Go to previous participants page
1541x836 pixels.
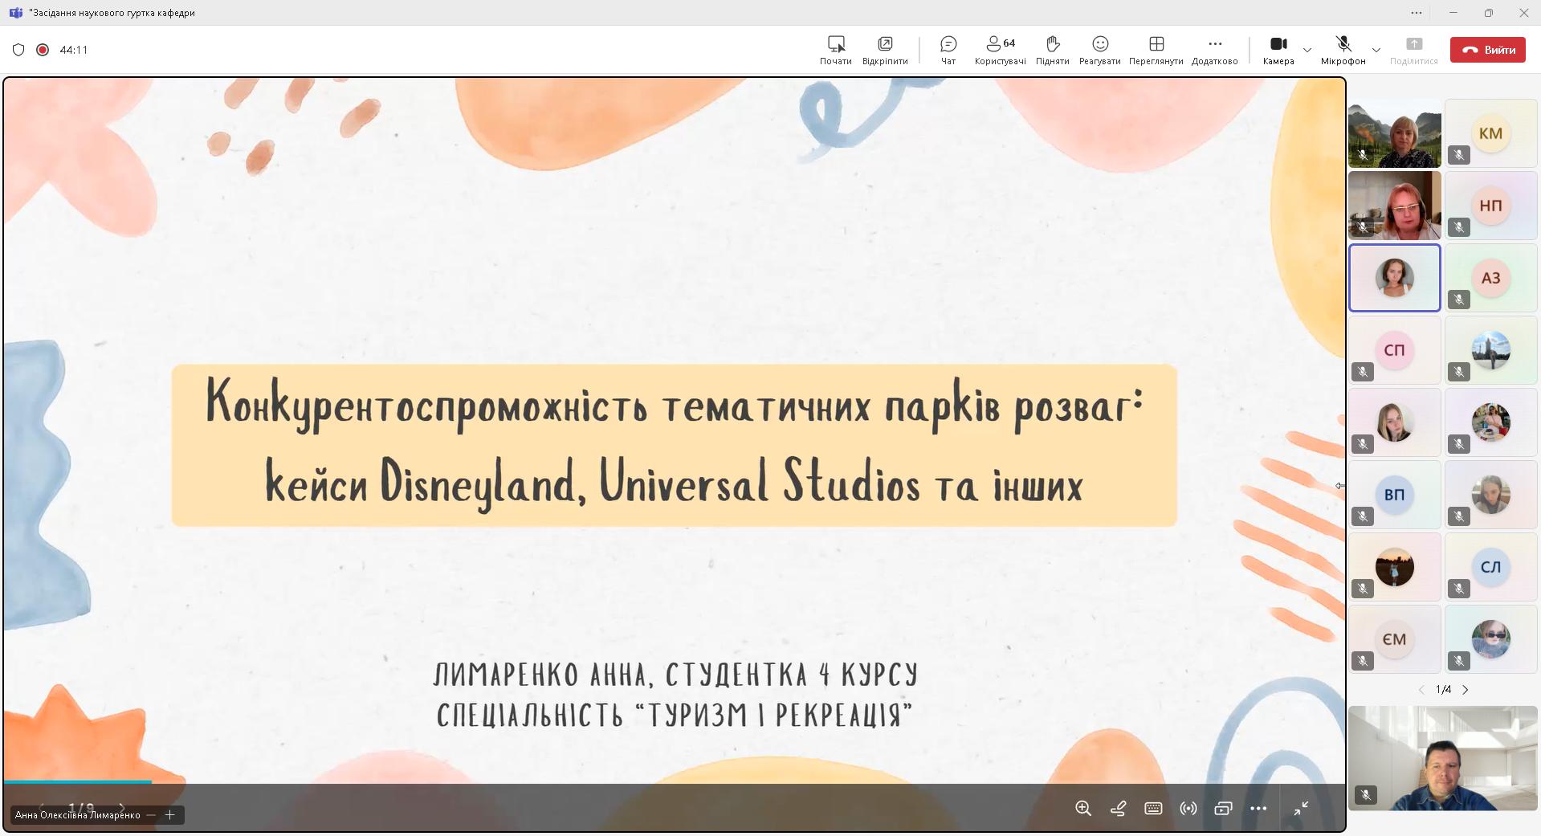pos(1421,690)
